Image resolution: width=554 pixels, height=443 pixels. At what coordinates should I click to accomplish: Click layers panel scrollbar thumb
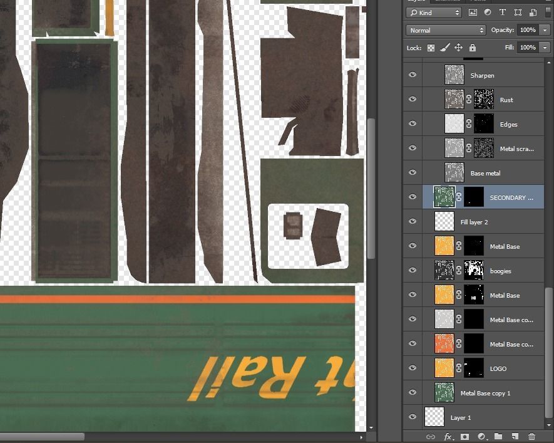(x=548, y=352)
